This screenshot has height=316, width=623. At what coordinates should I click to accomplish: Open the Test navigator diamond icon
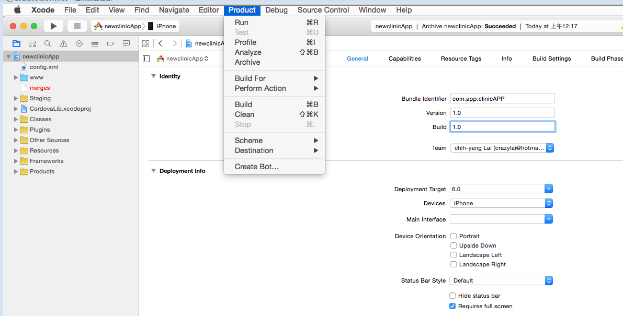pyautogui.click(x=79, y=44)
